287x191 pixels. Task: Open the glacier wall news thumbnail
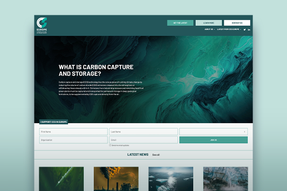point(225,179)
